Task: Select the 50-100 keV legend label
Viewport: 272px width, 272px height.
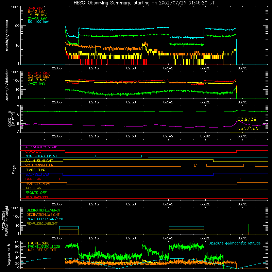Action: (38, 22)
